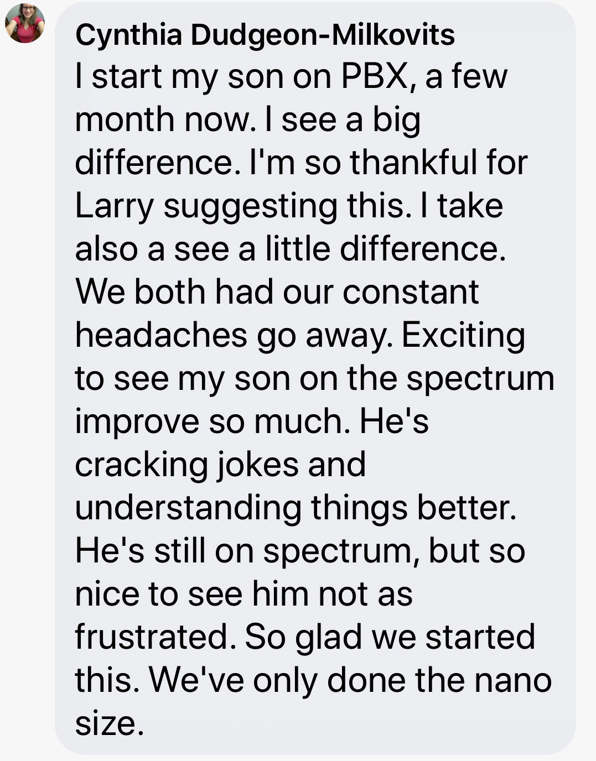Open Cynthia's profile picture avatar
The height and width of the screenshot is (761, 596).
click(24, 23)
